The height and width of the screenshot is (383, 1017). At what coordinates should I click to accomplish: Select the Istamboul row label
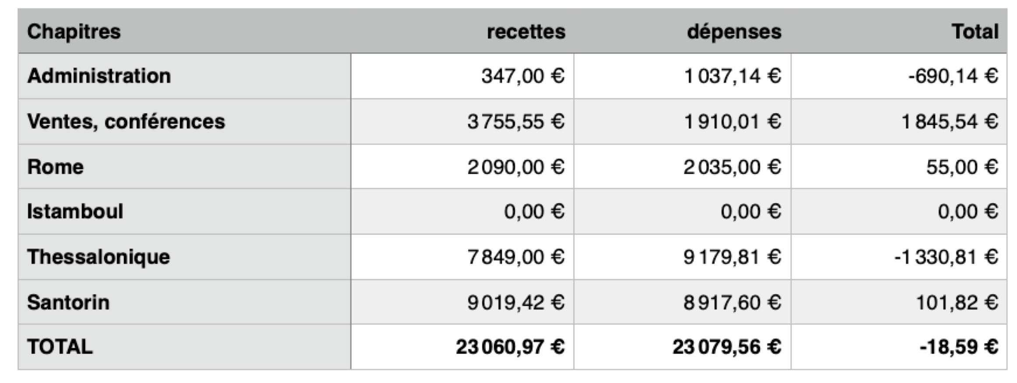[x=75, y=212]
